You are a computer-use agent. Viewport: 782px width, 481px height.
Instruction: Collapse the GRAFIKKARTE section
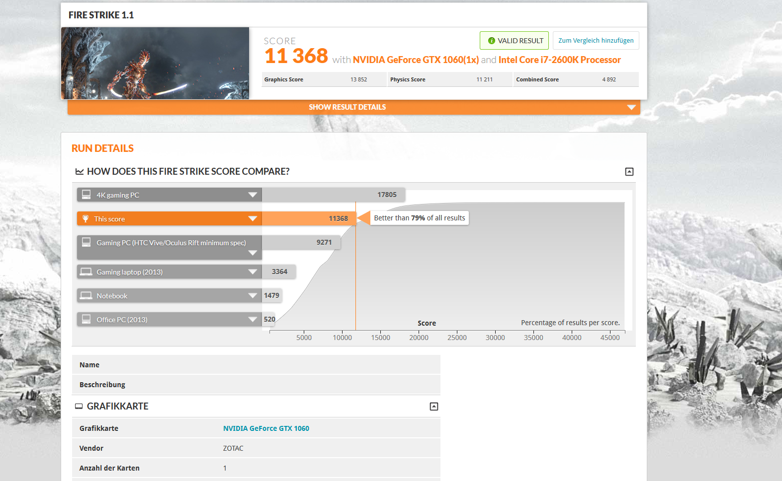click(434, 407)
